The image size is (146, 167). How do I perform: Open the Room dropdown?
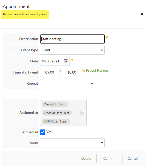click(72, 143)
